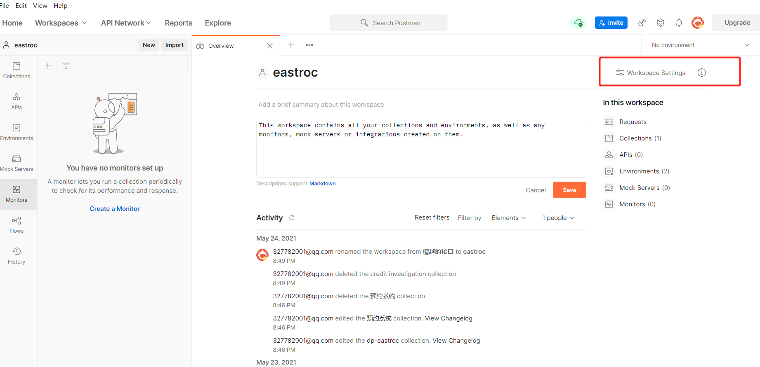The height and width of the screenshot is (367, 760).
Task: Open a new tab with the plus icon
Action: coord(291,45)
